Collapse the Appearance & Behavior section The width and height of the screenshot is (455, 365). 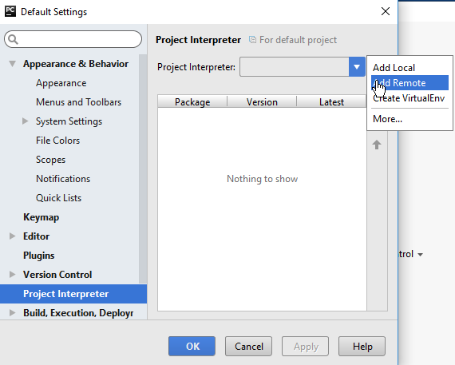12,64
